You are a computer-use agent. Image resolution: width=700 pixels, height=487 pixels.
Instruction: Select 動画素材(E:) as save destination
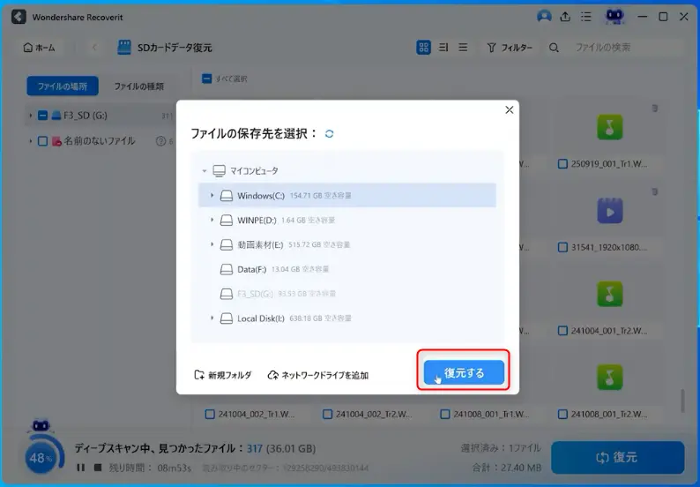tap(346, 244)
